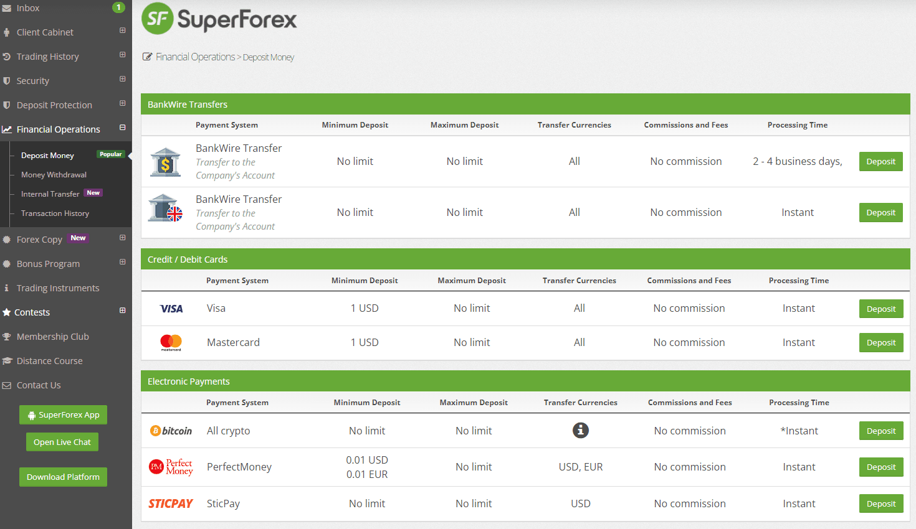Click Deposit for SticPay
The image size is (916, 529).
pyautogui.click(x=881, y=503)
